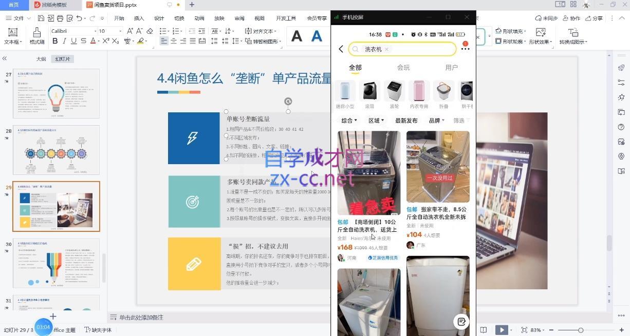Click the 协作 collaboration link

click(574, 18)
